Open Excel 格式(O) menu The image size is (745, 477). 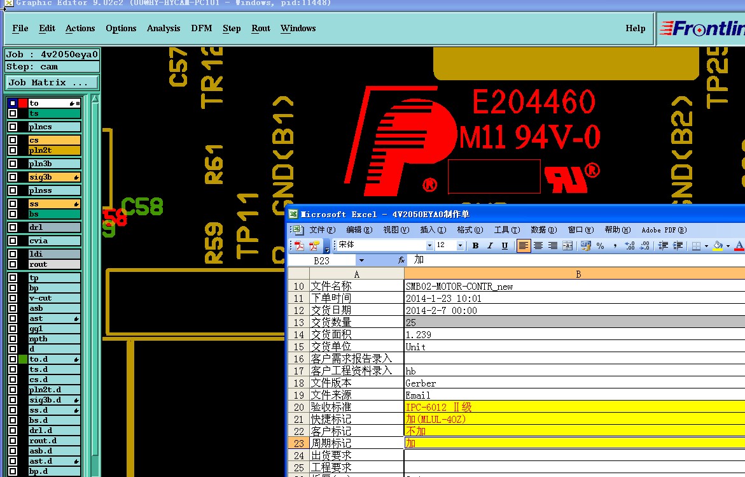coord(470,230)
